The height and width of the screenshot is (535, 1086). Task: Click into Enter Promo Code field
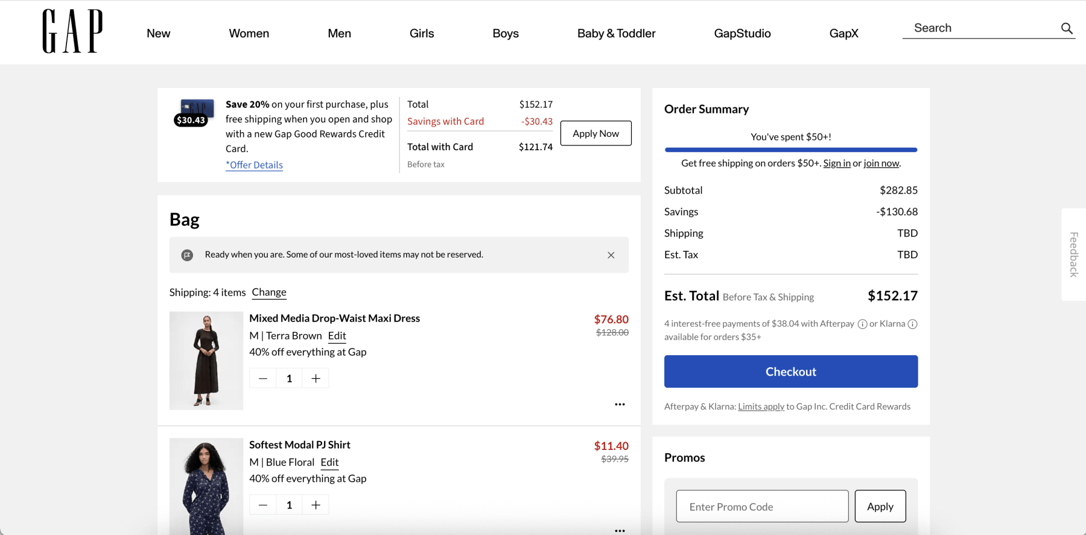click(x=761, y=507)
